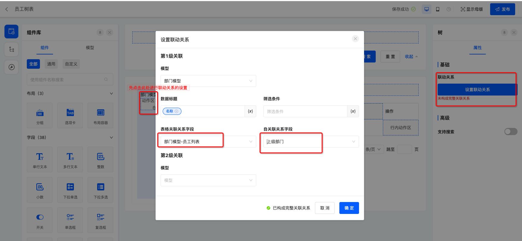This screenshot has height=241, width=522.
Task: Focus the 跳至 page number input
Action: coord(405,149)
